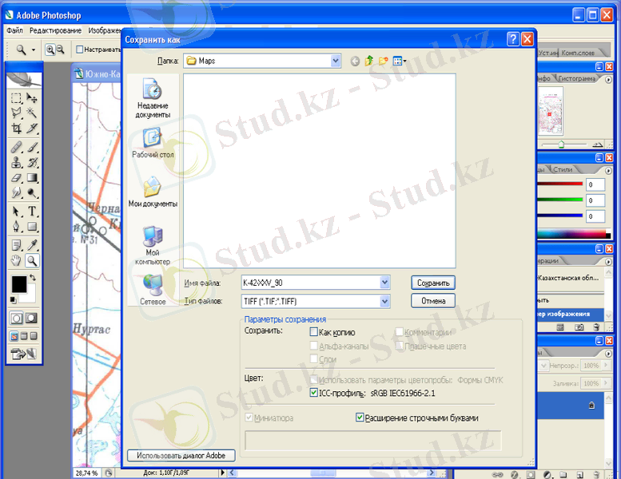The image size is (621, 479).
Task: Open the Тип файлов format dropdown
Action: pos(384,301)
